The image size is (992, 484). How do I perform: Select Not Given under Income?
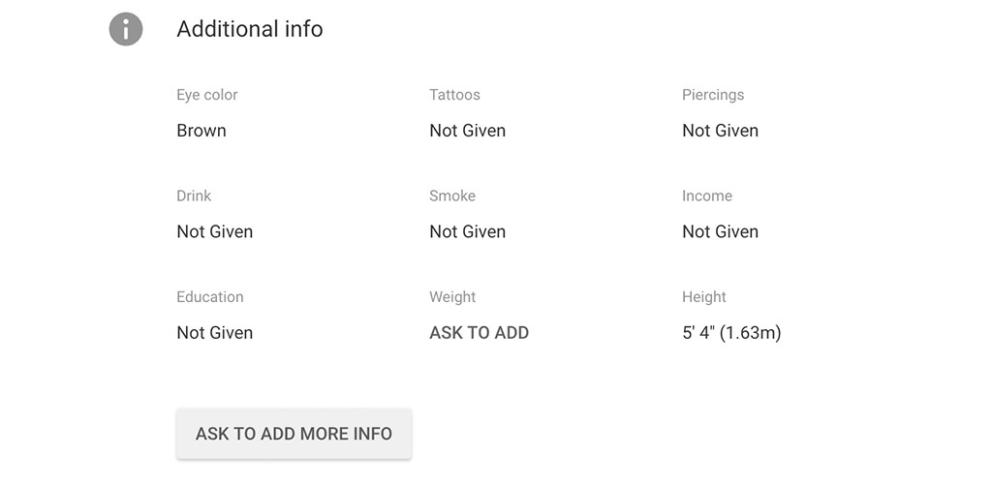coord(720,231)
